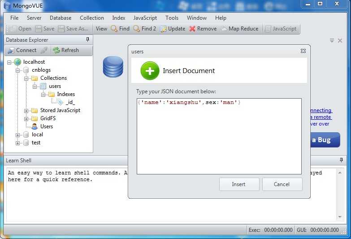
Task: Click the blue 'a Bug' button
Action: (x=325, y=140)
